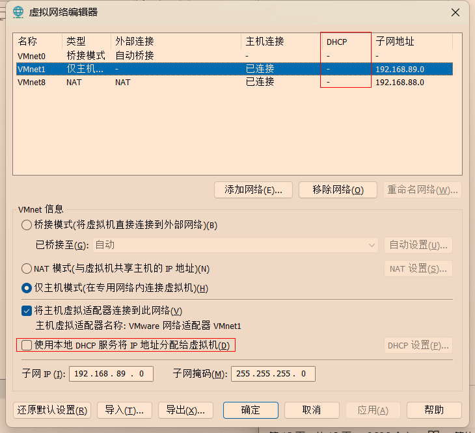Select the VMnet0 row in network list
The height and width of the screenshot is (433, 475).
click(234, 56)
